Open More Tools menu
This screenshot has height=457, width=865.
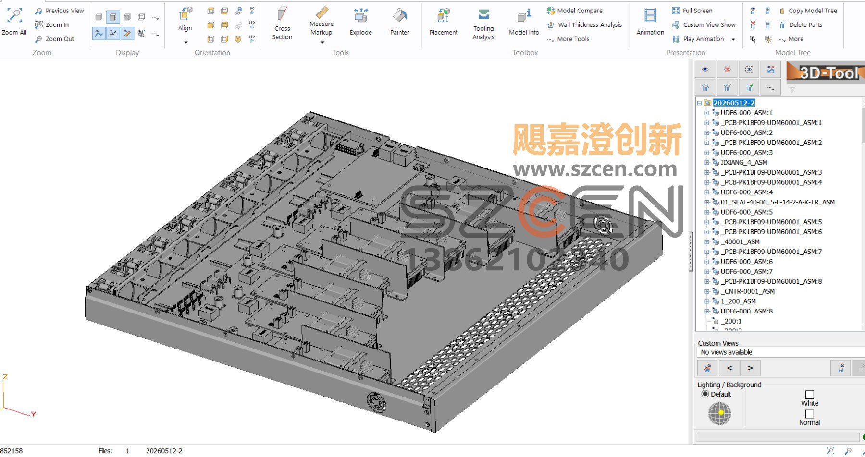tap(568, 39)
